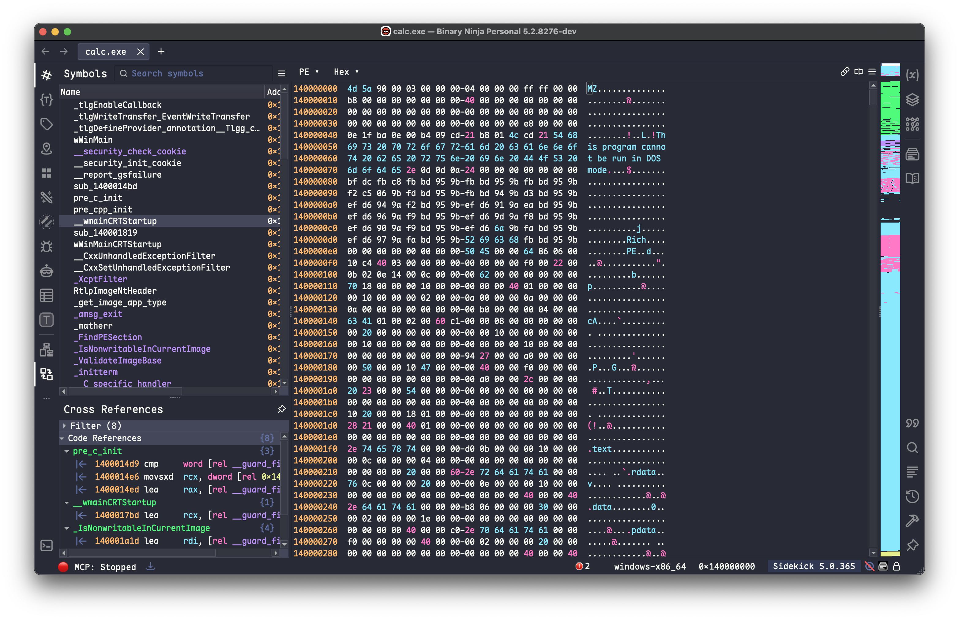Click the circled double-arrow sidebar icon
Viewport: 959px width, 620px height.
(x=46, y=222)
